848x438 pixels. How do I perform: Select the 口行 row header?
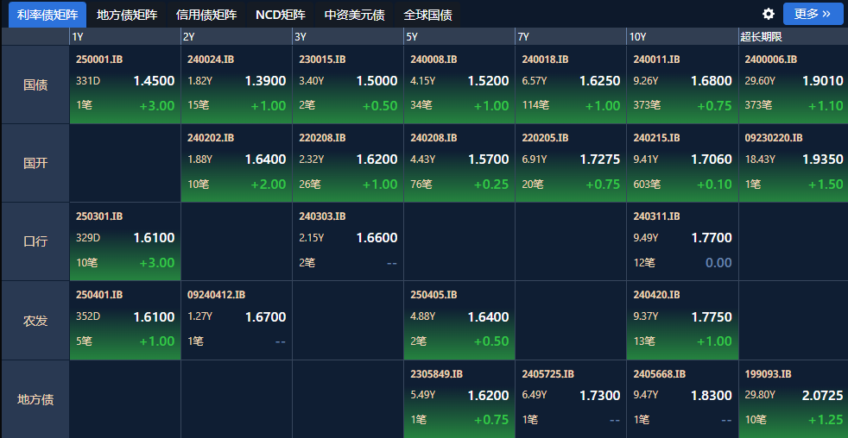pyautogui.click(x=35, y=241)
